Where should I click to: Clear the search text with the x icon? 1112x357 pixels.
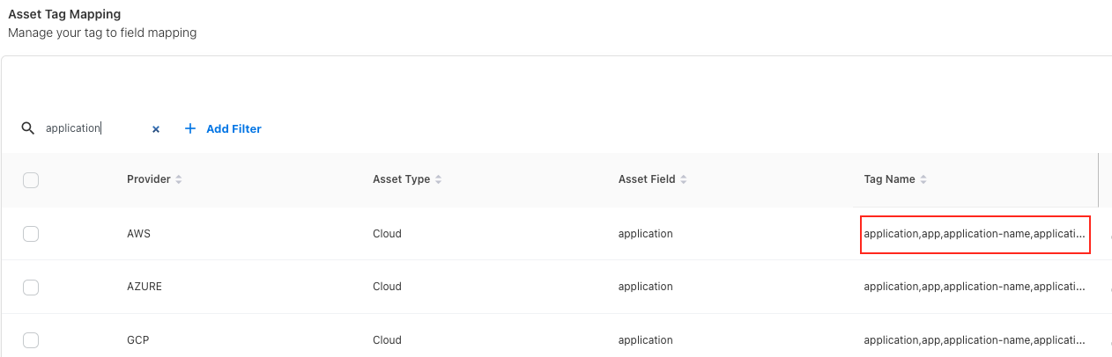pyautogui.click(x=156, y=129)
